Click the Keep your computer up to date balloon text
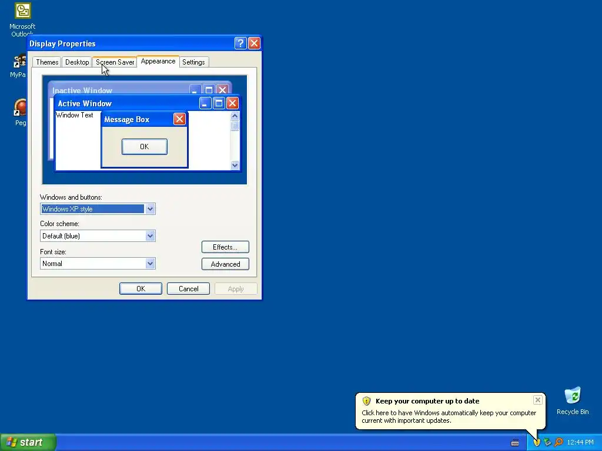 coord(427,401)
